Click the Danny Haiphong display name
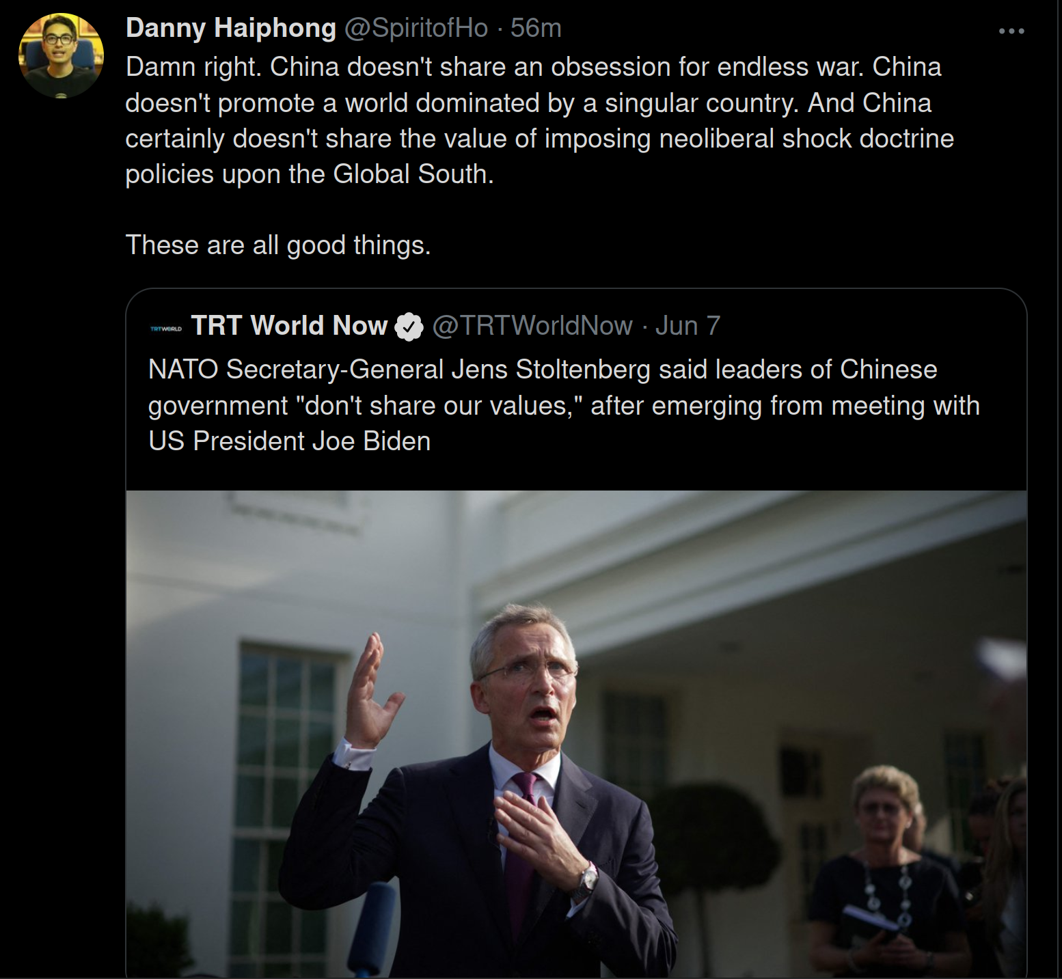This screenshot has width=1062, height=979. tap(231, 28)
